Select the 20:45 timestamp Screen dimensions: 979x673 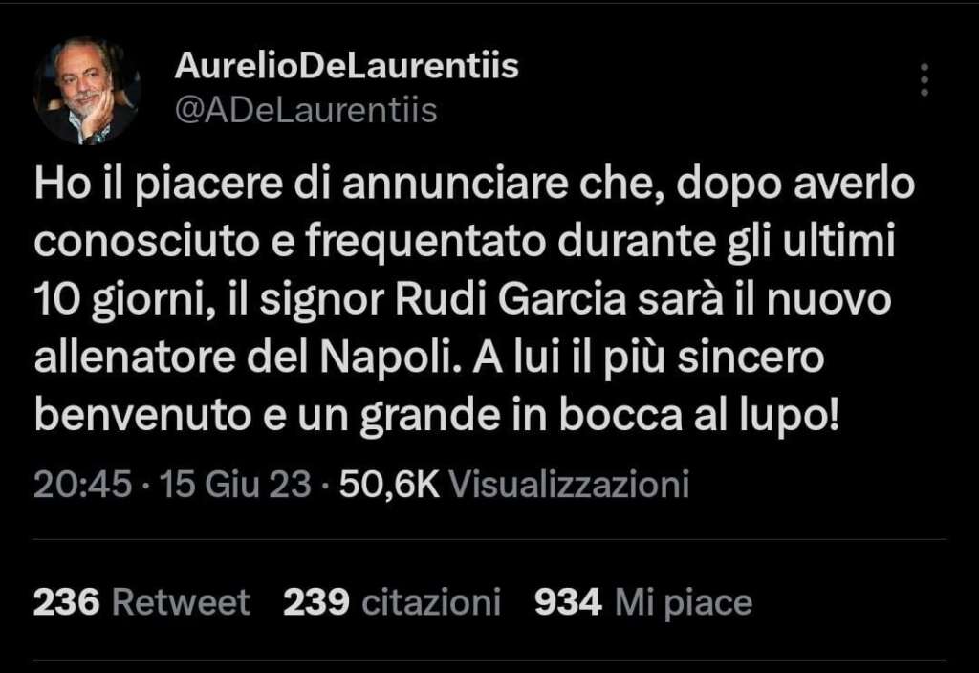click(83, 484)
